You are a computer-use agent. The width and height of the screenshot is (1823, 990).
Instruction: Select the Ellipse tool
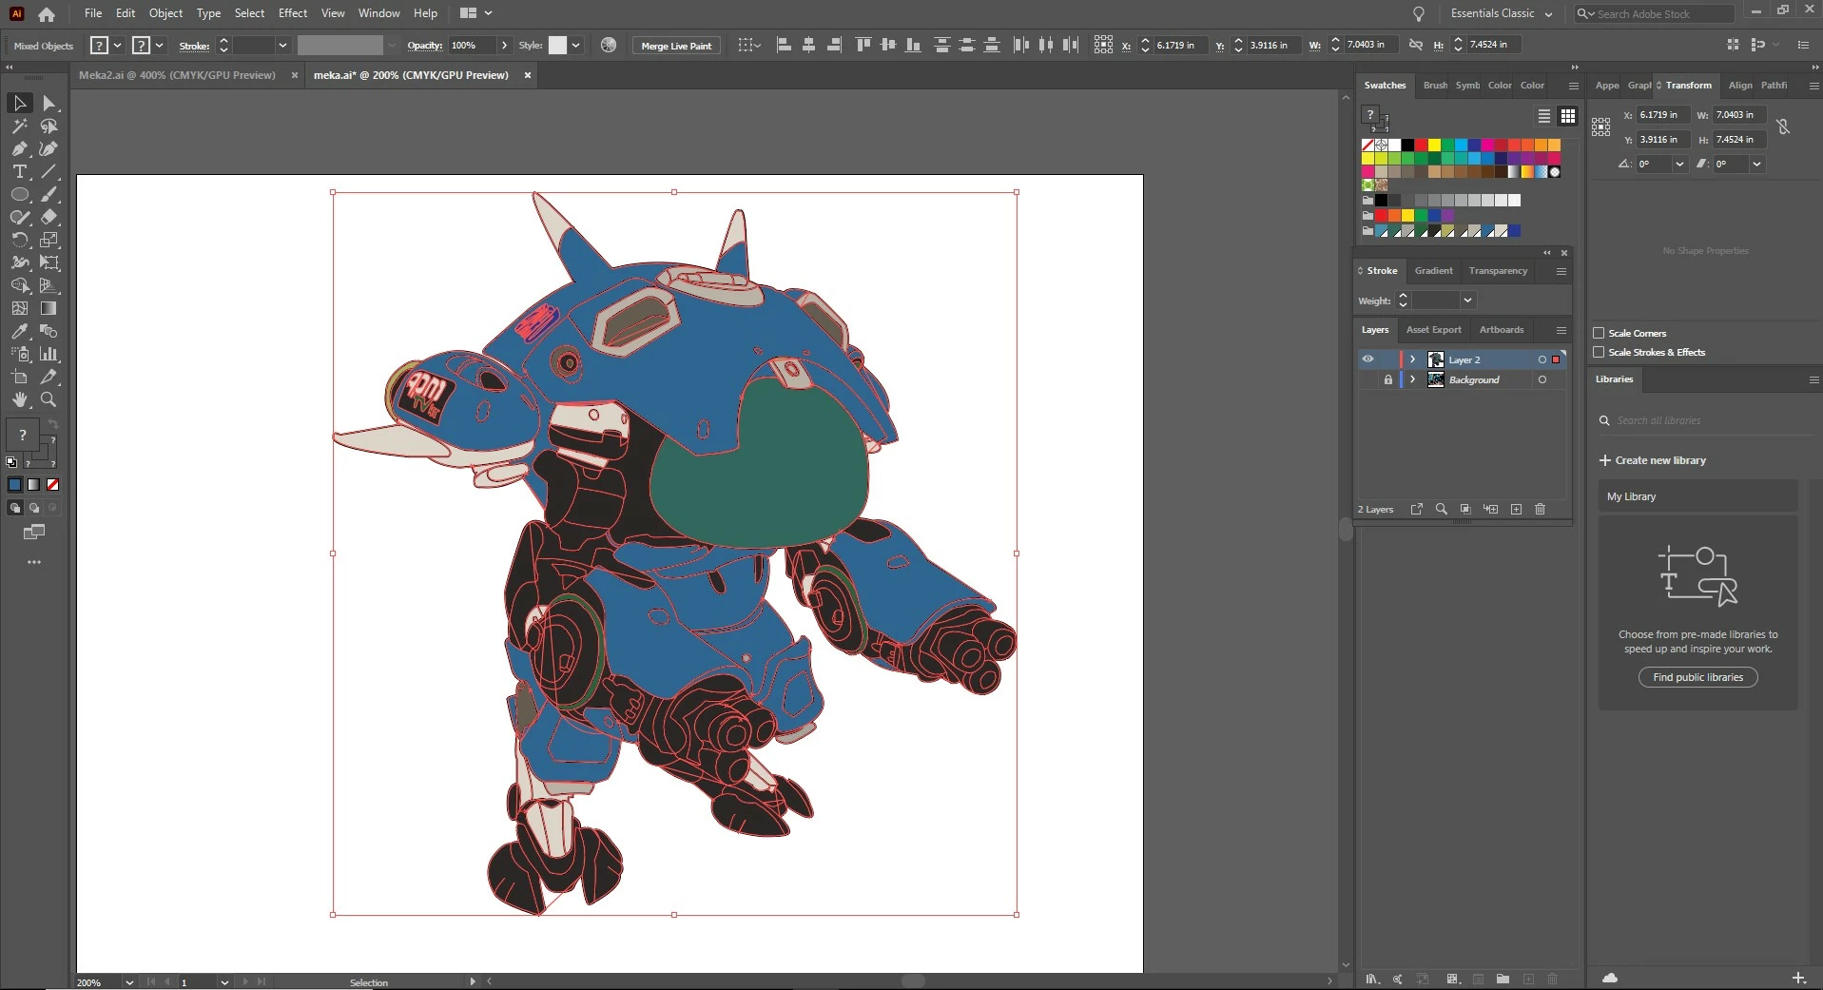coord(19,194)
